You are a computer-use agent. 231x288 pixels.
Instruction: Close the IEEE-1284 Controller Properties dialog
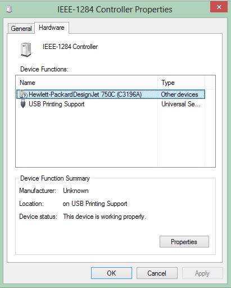[x=219, y=7]
